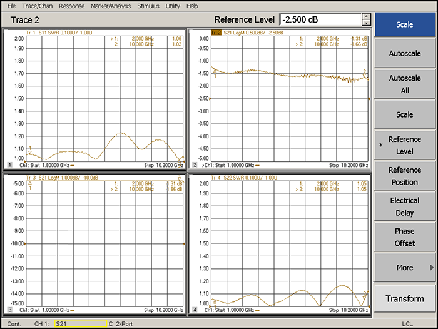
Task: Click the C 2-Port calibration status
Action: tap(121, 324)
